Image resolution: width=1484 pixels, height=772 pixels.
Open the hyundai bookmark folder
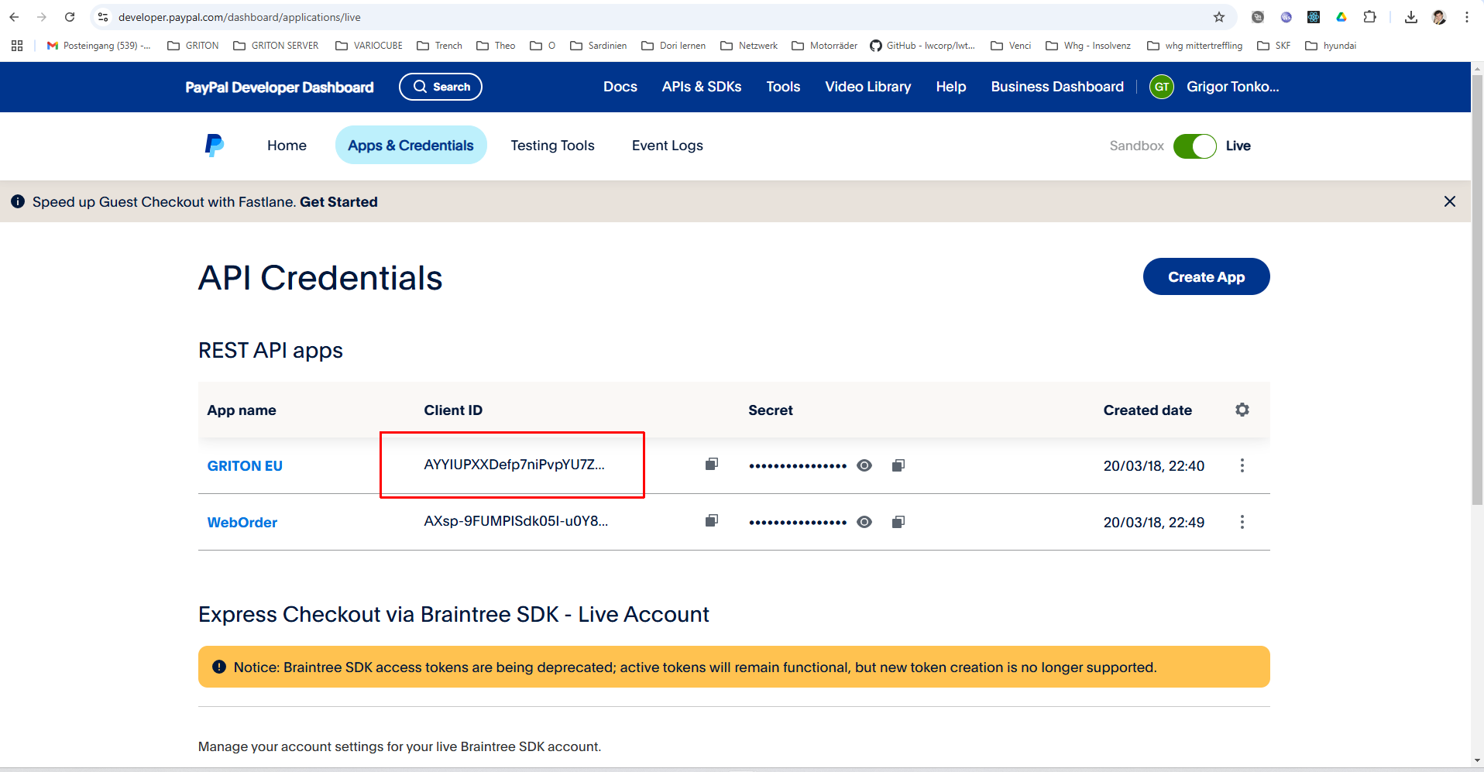[1331, 46]
